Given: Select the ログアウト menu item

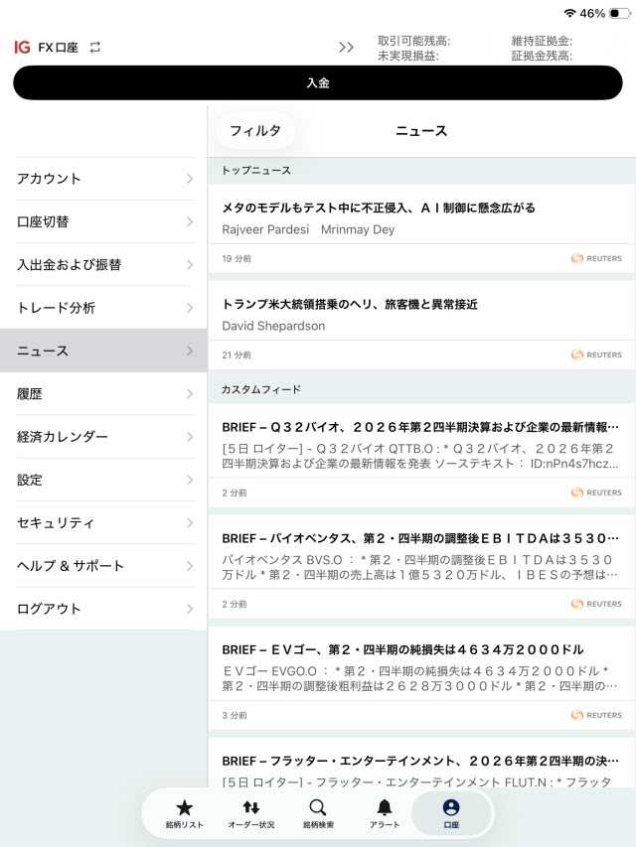Looking at the screenshot, I should click(x=103, y=609).
